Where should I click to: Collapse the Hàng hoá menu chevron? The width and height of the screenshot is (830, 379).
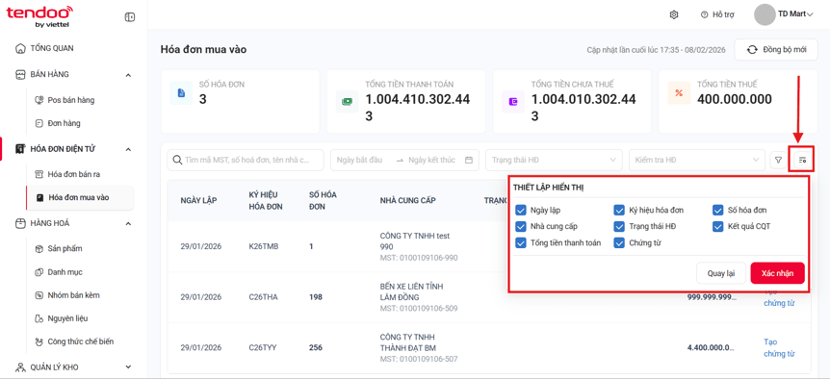pos(128,223)
